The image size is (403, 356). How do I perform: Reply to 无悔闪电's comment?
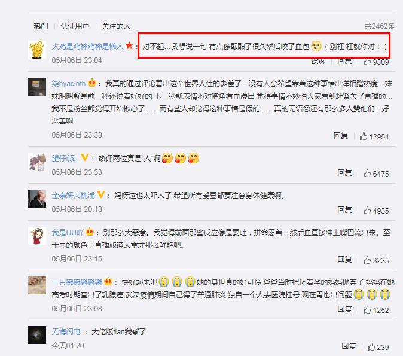point(349,346)
